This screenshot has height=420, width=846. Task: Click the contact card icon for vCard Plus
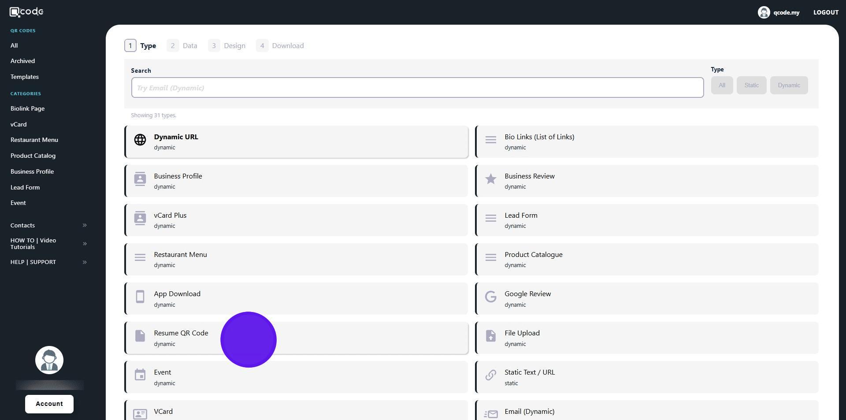click(140, 218)
